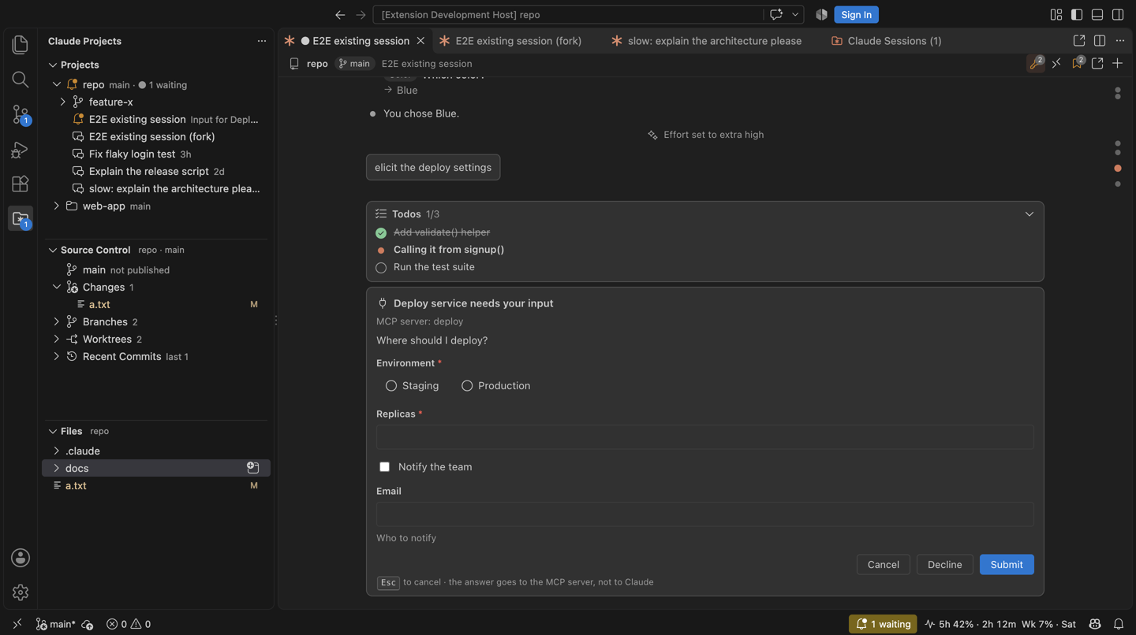The height and width of the screenshot is (635, 1136).
Task: Click the orange bookmark icon with badge 2
Action: point(1077,64)
